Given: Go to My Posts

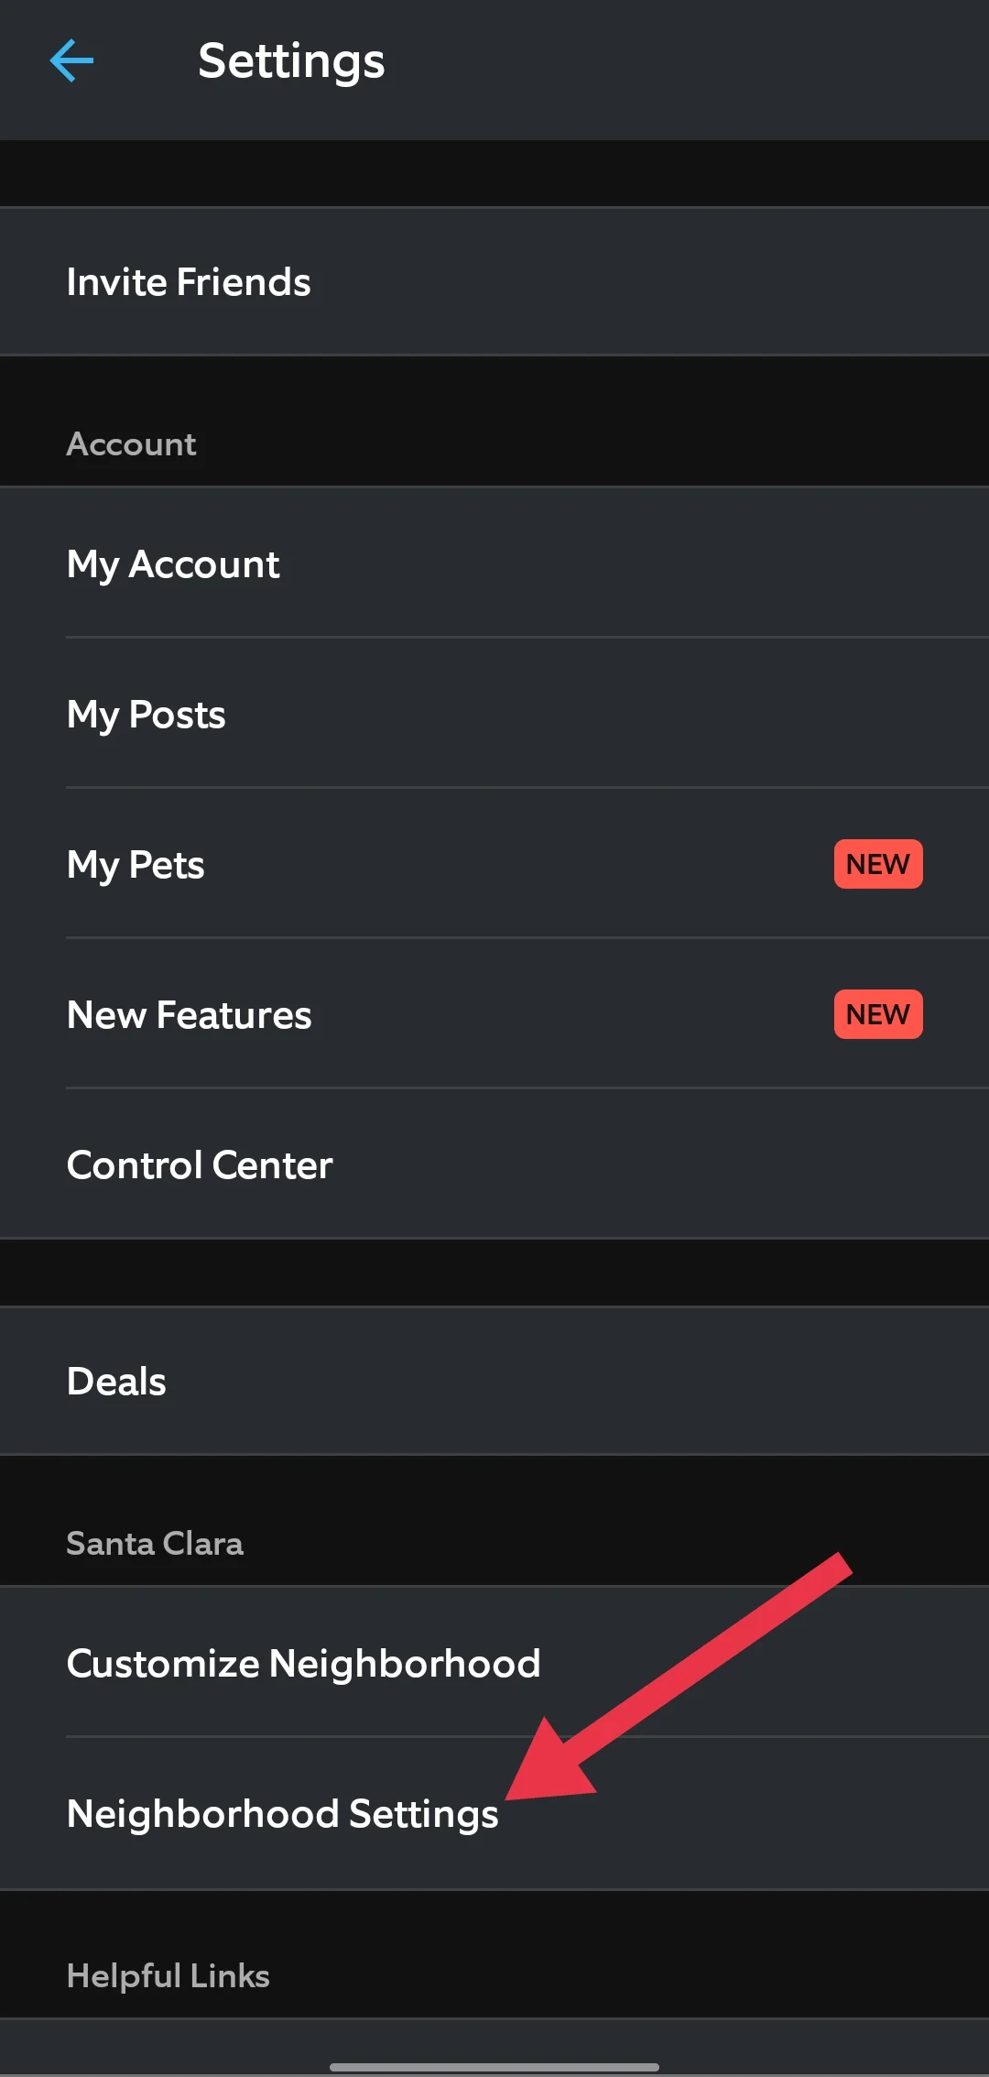Looking at the screenshot, I should coord(147,715).
